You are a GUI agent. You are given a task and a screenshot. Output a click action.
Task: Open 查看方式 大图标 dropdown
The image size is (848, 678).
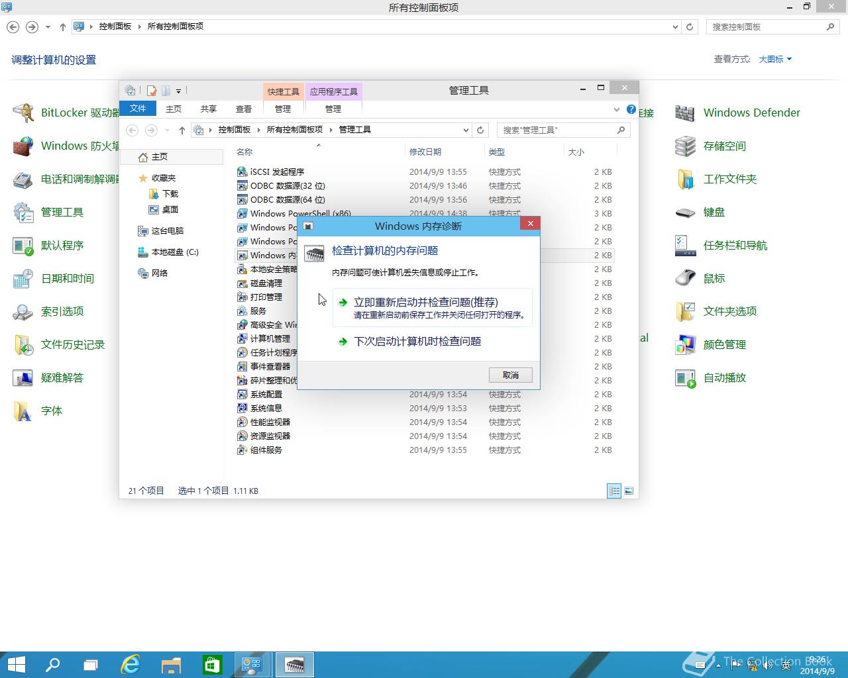(x=775, y=59)
